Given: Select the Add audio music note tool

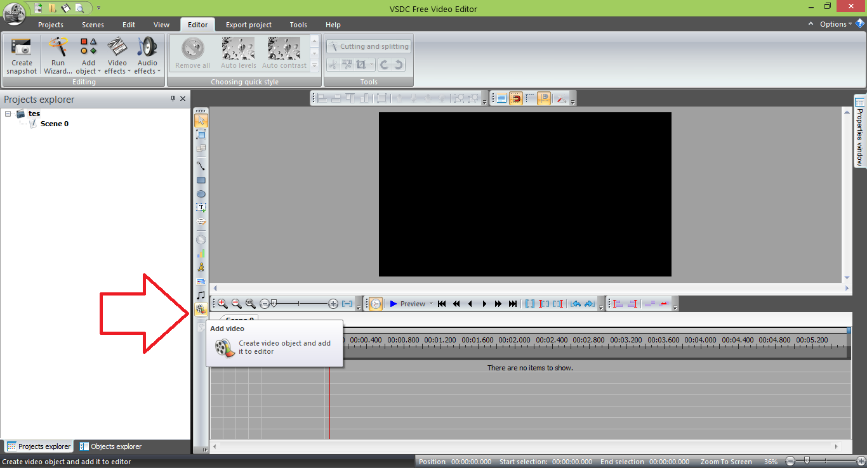Looking at the screenshot, I should 201,295.
